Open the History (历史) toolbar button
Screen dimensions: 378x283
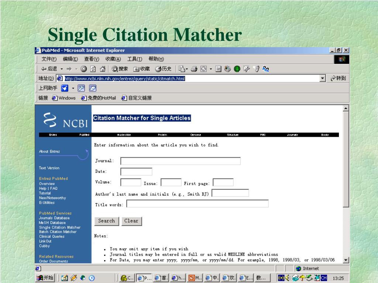coord(163,69)
